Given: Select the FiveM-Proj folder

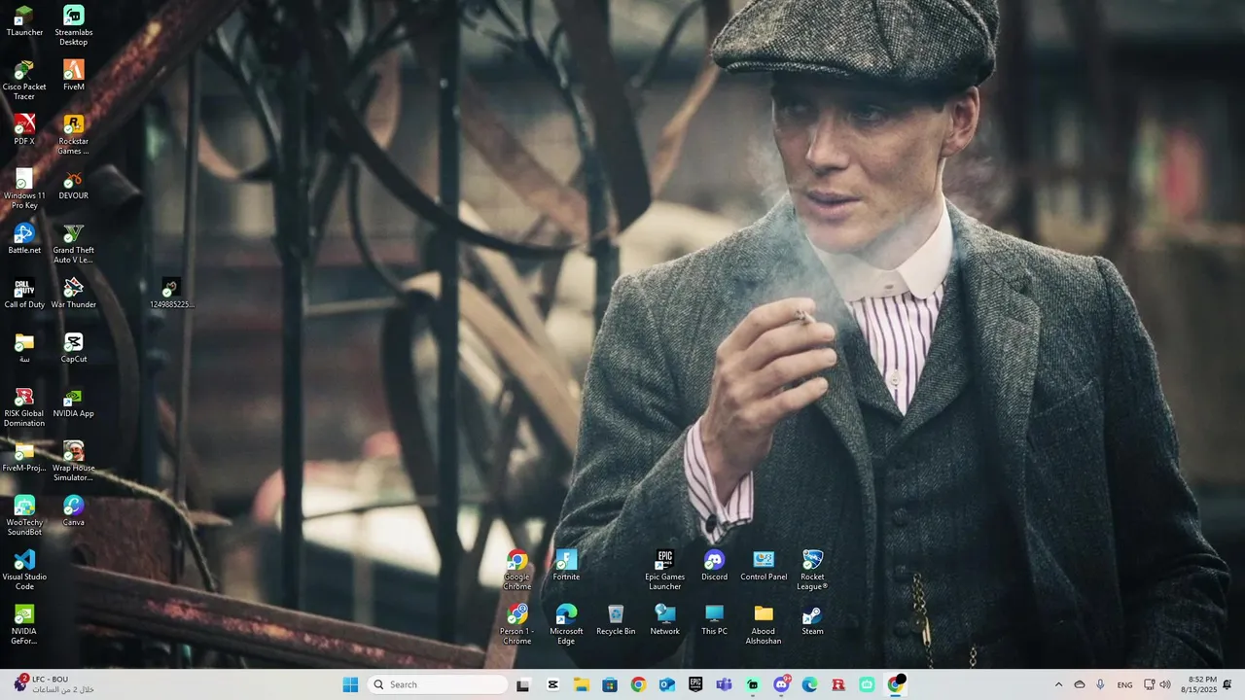Looking at the screenshot, I should pos(24,457).
